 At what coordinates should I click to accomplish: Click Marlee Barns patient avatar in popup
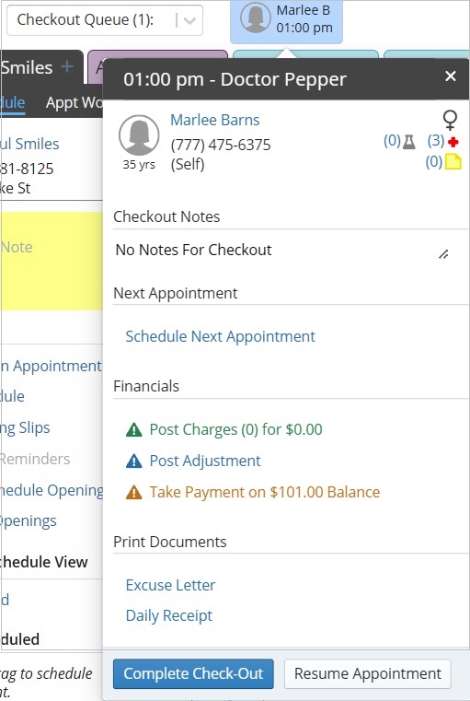tap(139, 135)
